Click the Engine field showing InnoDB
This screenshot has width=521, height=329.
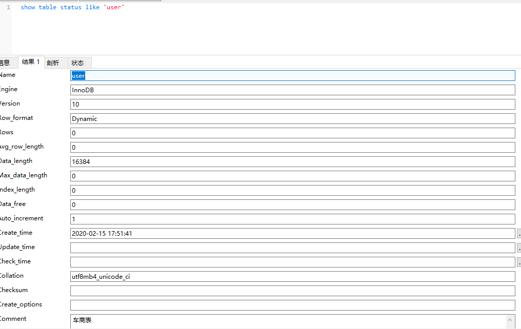pyautogui.click(x=293, y=90)
